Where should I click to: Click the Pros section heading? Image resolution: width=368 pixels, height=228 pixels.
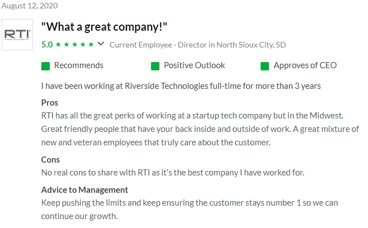pyautogui.click(x=50, y=103)
